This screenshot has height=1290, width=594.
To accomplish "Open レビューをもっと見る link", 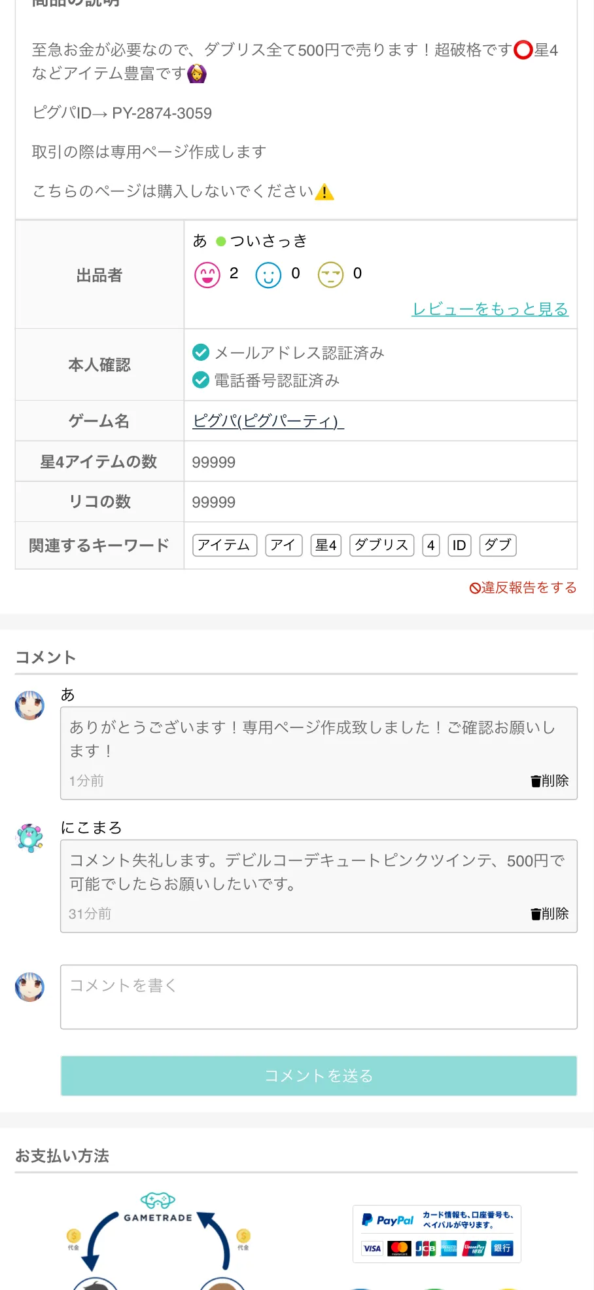I will tap(490, 308).
